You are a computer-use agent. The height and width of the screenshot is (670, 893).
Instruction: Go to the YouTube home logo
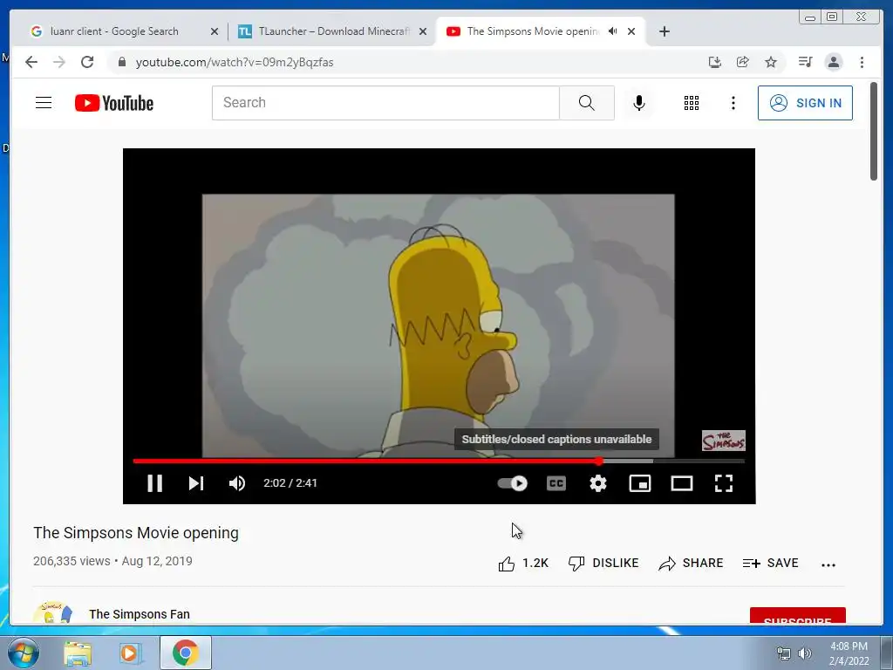pyautogui.click(x=114, y=103)
